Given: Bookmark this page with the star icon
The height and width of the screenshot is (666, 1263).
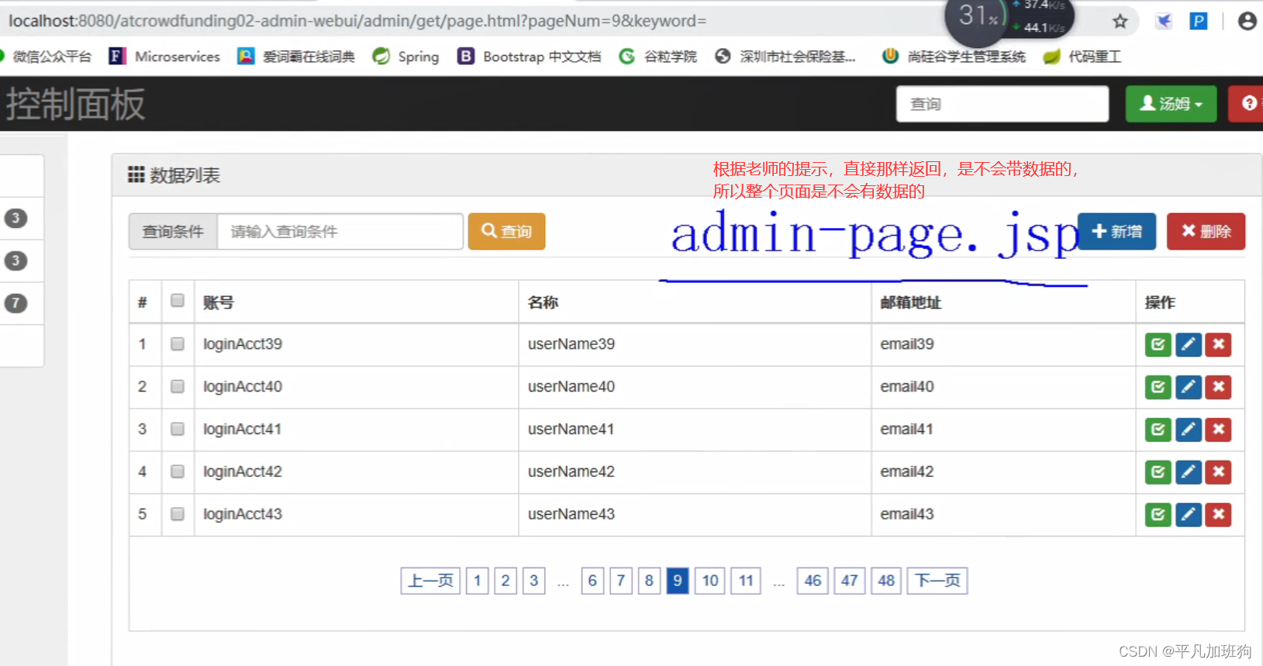Looking at the screenshot, I should pyautogui.click(x=1120, y=21).
